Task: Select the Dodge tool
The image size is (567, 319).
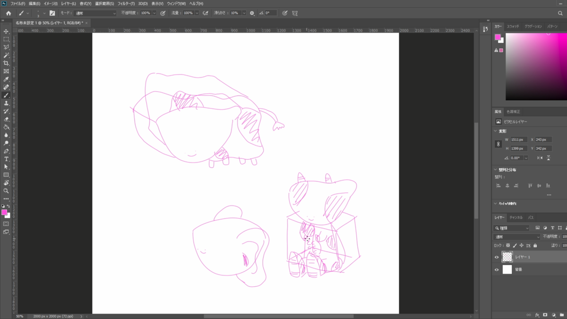Action: [x=6, y=143]
